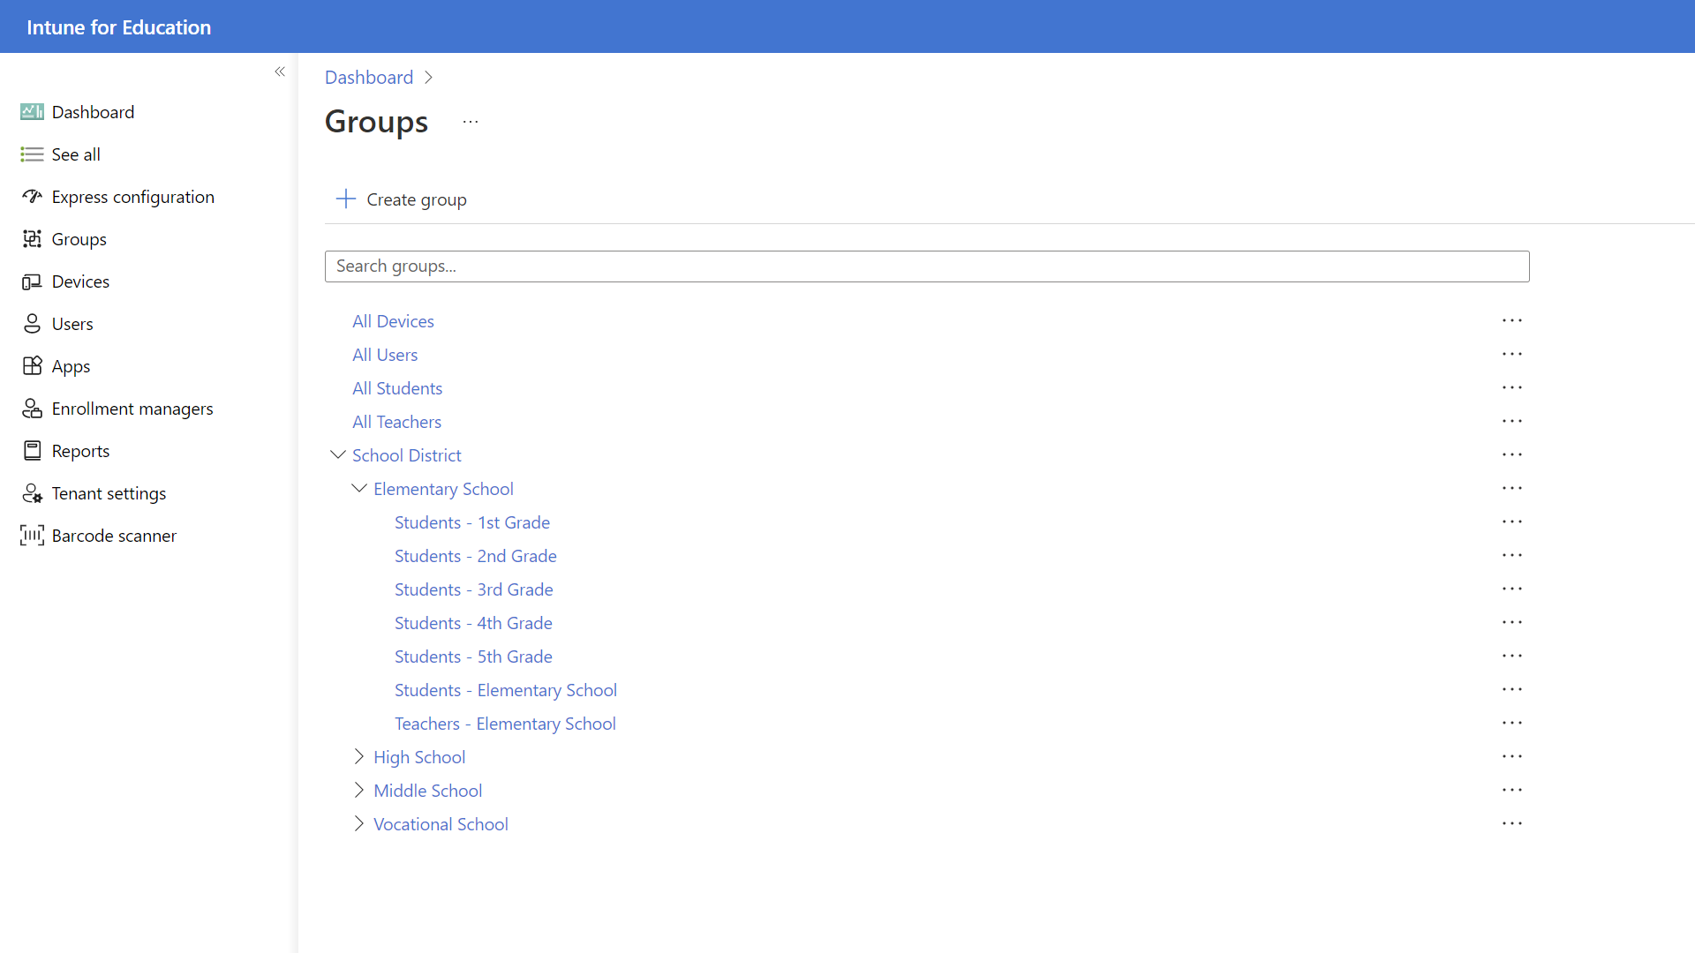Image resolution: width=1695 pixels, height=953 pixels.
Task: Click the plus icon for Create group
Action: [x=346, y=199]
